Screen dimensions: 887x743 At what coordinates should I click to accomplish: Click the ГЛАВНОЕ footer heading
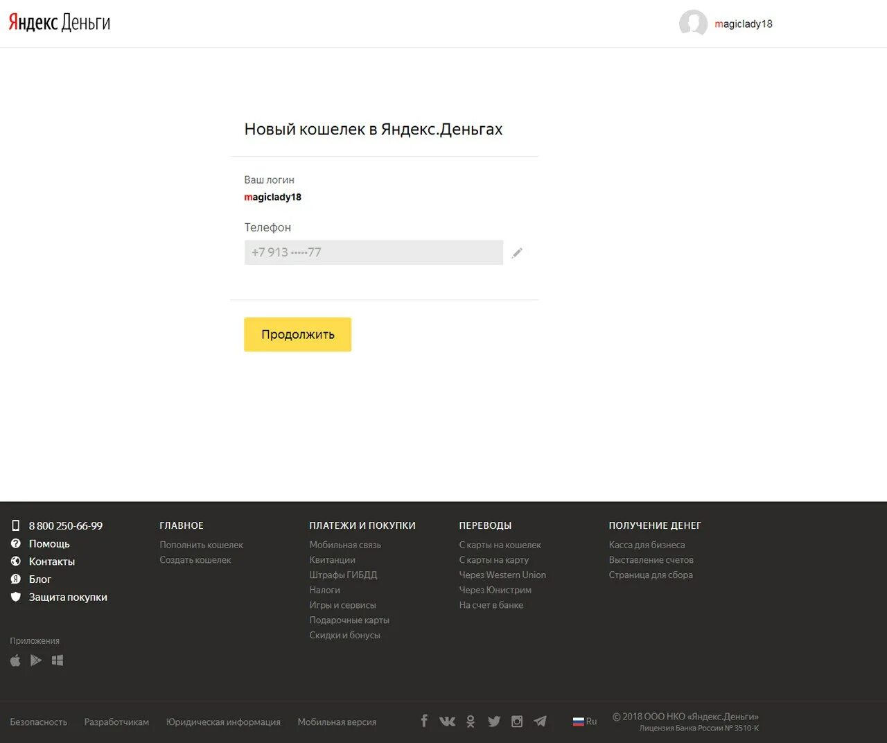(x=182, y=526)
